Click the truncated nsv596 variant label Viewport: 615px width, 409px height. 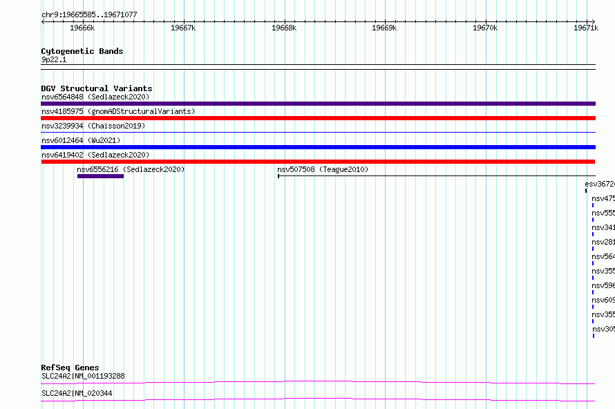pos(603,285)
